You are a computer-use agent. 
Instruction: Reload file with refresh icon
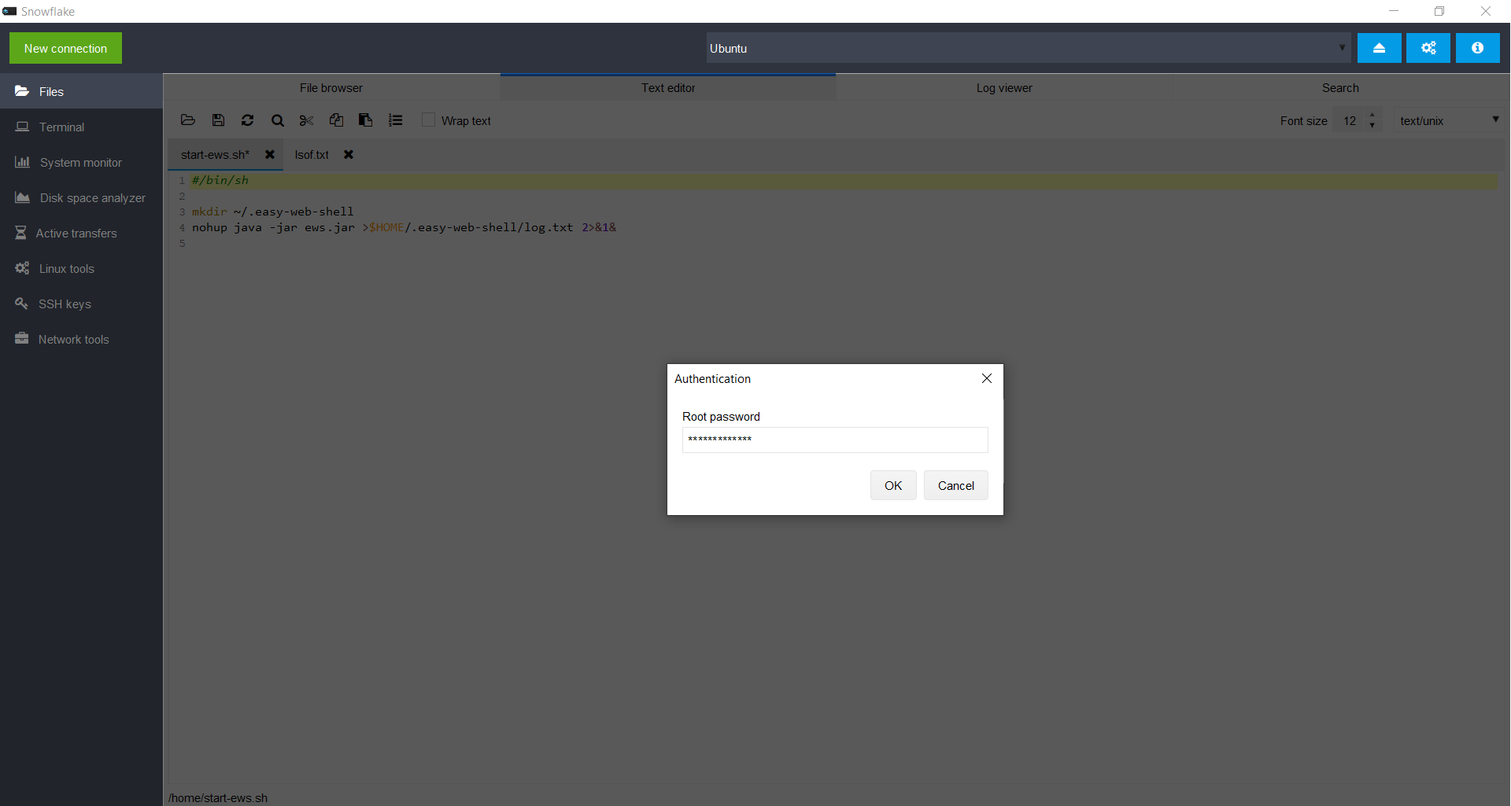point(248,120)
